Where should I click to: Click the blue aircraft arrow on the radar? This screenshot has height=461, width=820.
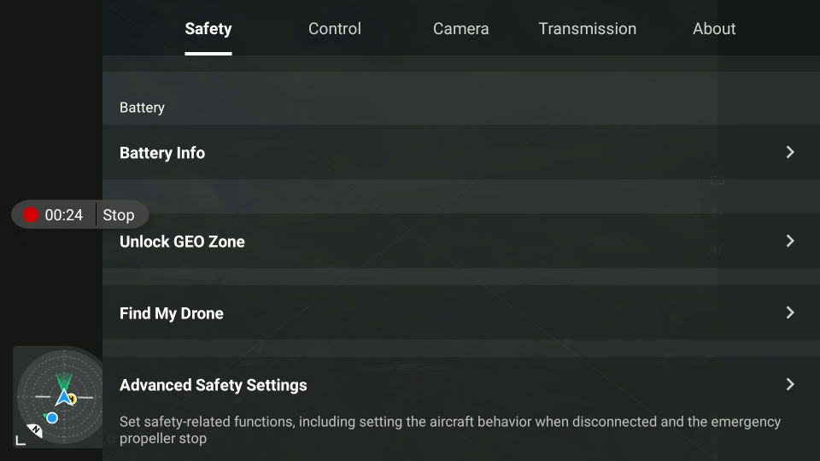(x=64, y=397)
